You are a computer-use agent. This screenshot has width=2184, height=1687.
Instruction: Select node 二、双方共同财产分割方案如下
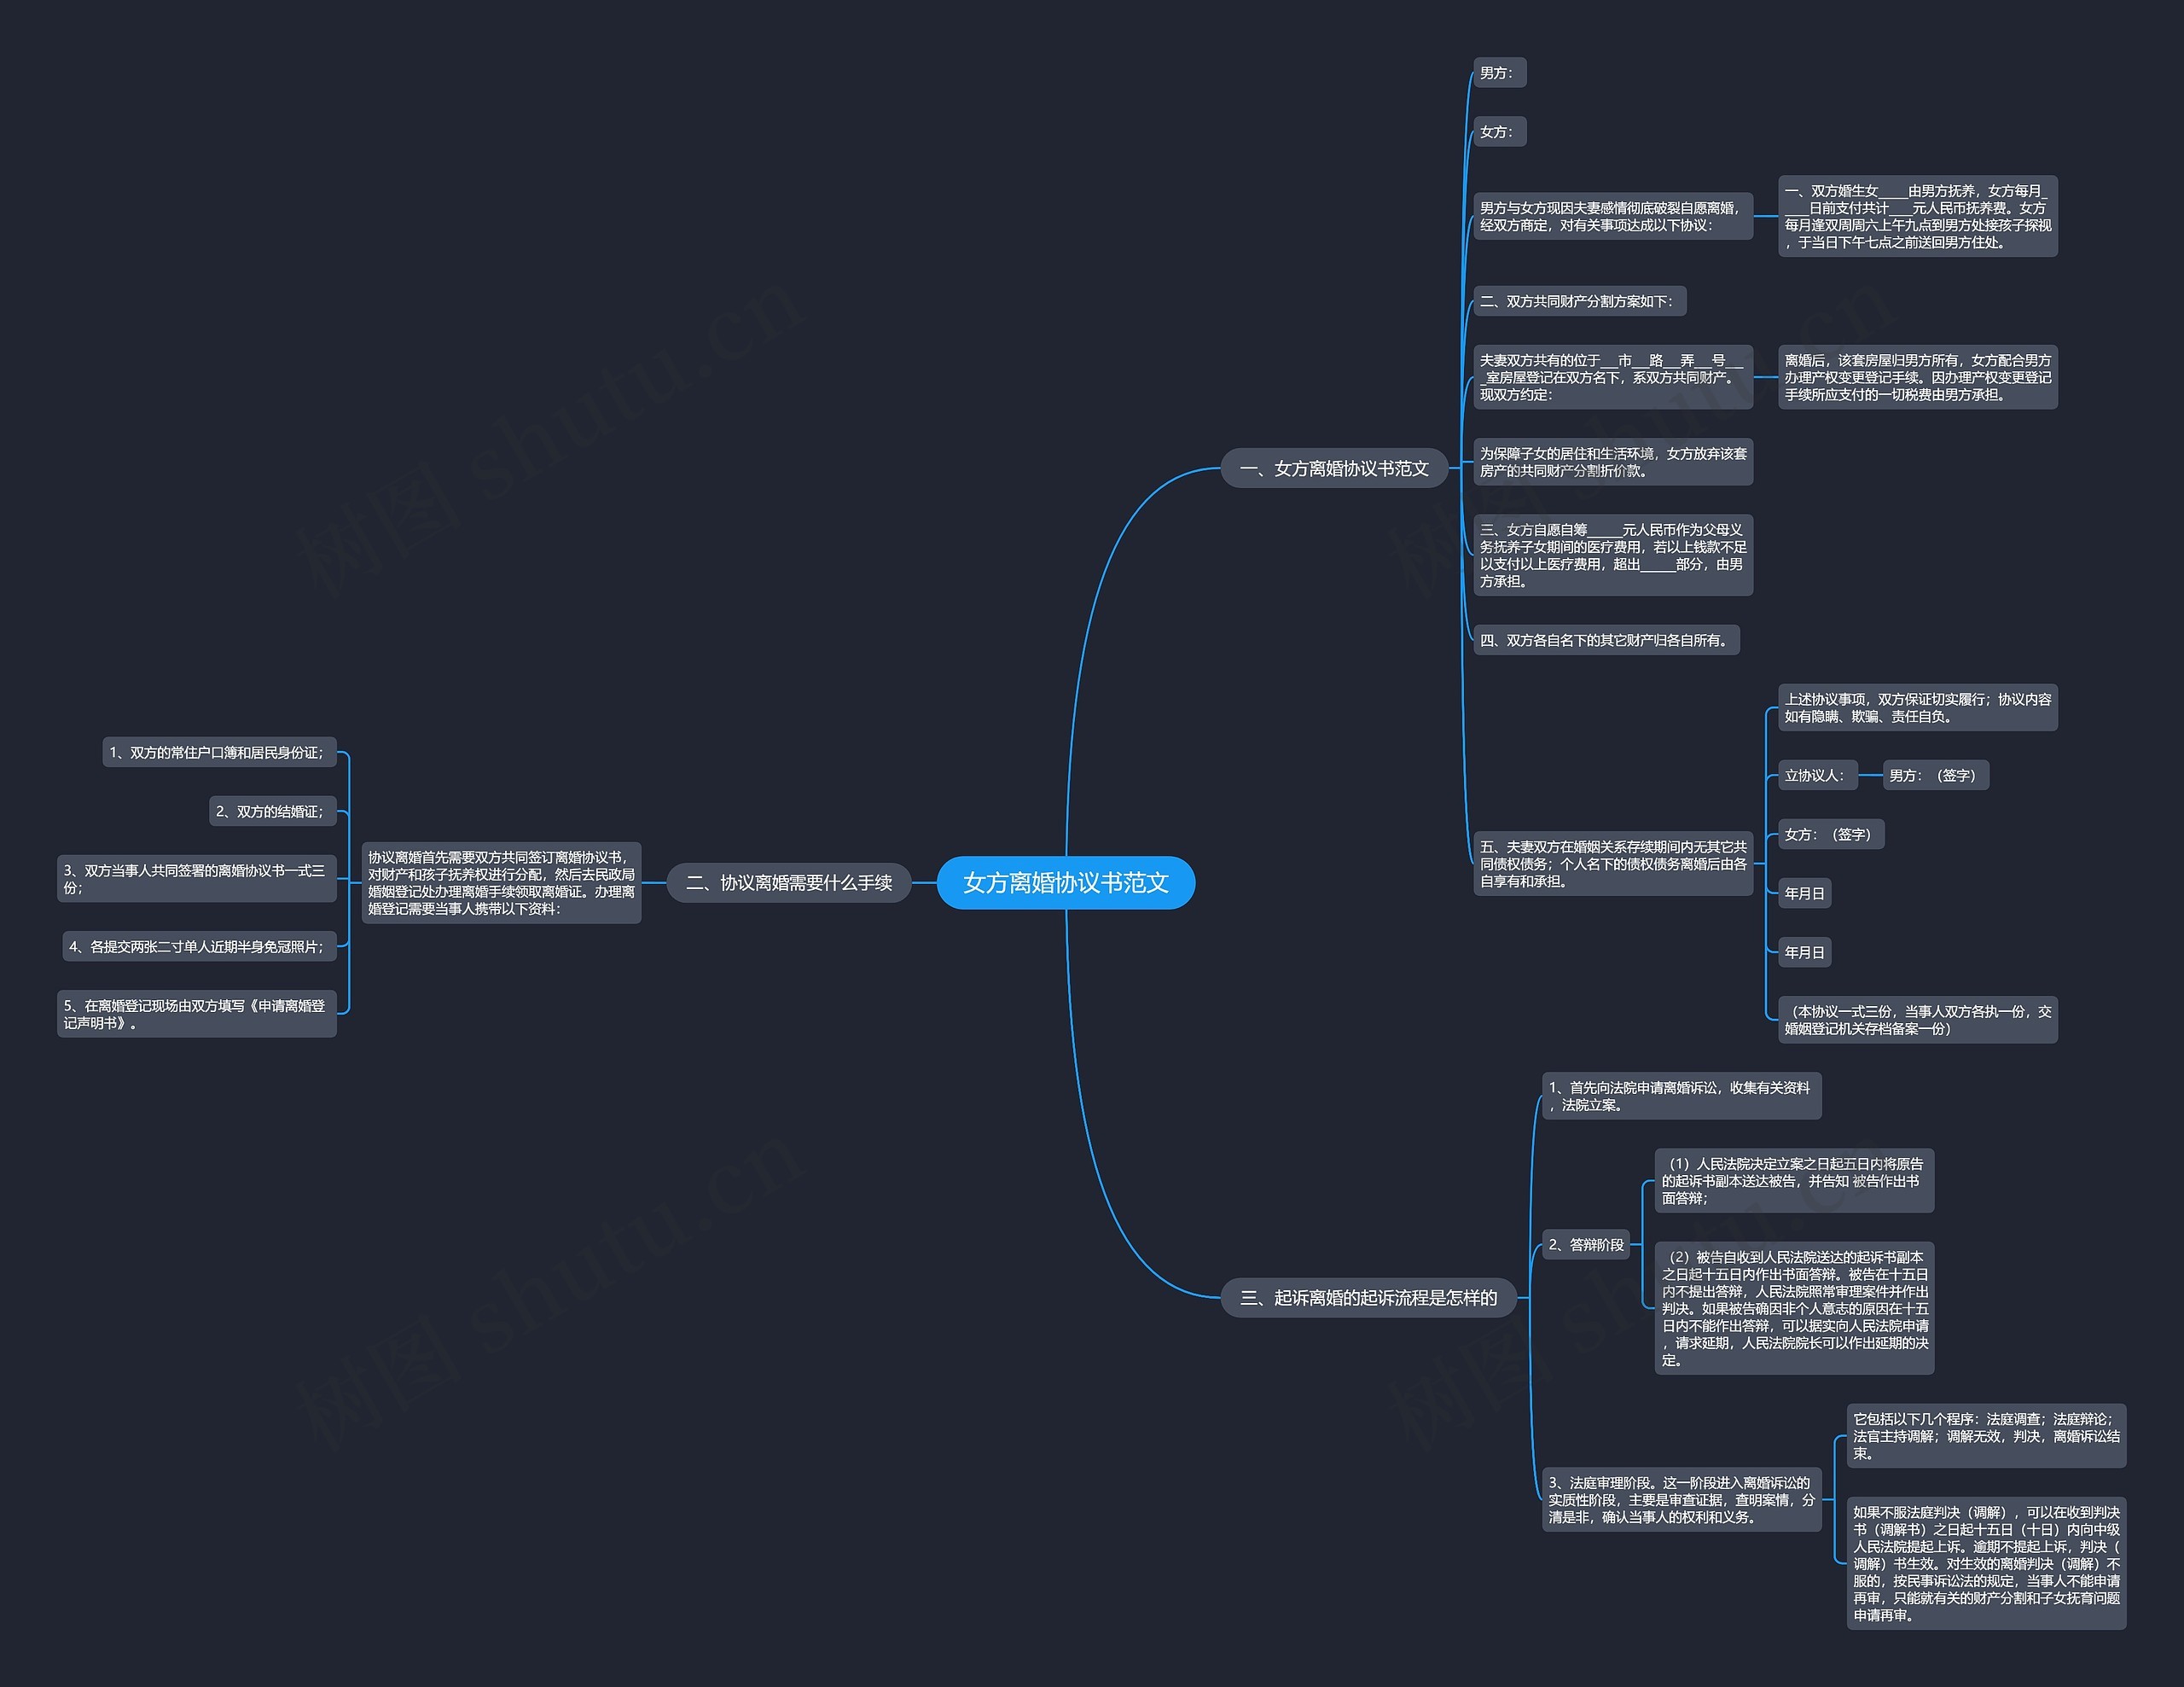point(1579,301)
